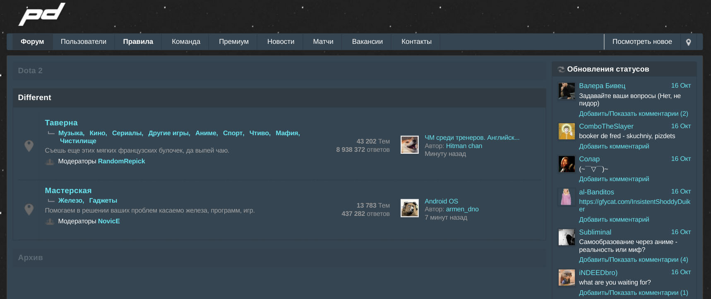Switch to the Команда tab
Image resolution: width=711 pixels, height=299 pixels.
coord(186,42)
